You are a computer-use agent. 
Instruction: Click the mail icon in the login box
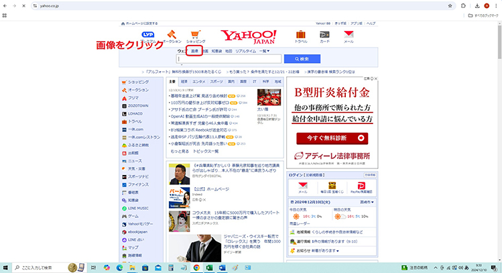302,185
